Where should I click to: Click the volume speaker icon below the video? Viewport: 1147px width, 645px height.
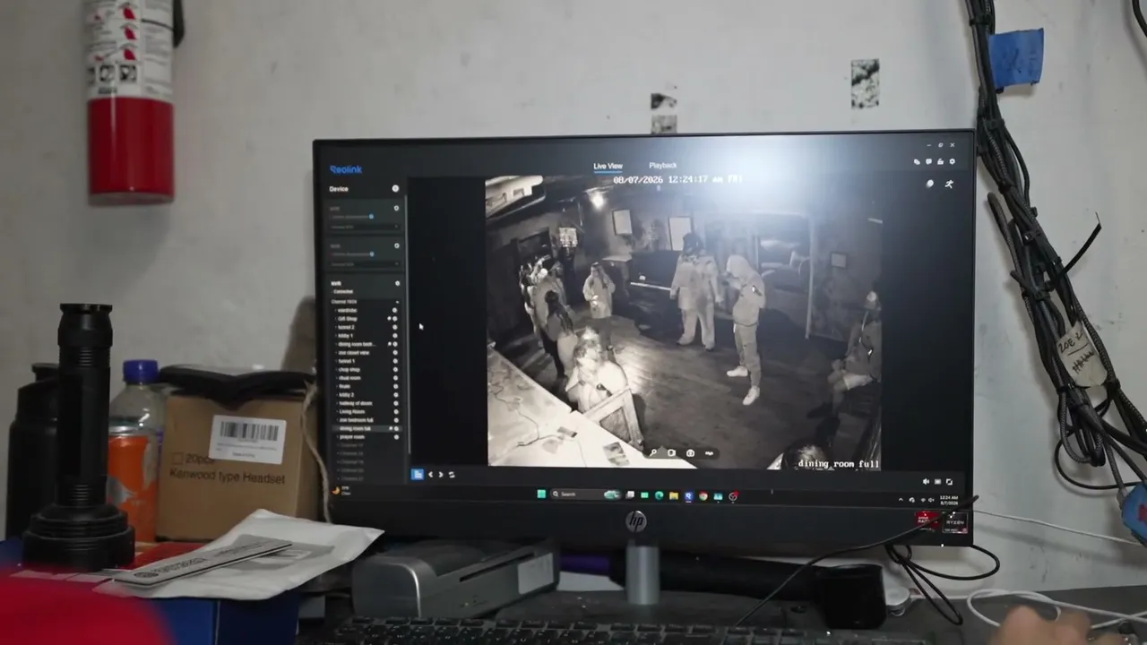(926, 482)
